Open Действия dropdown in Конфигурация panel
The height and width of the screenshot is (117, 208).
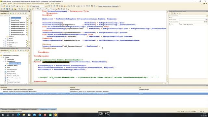[x=4, y=13]
